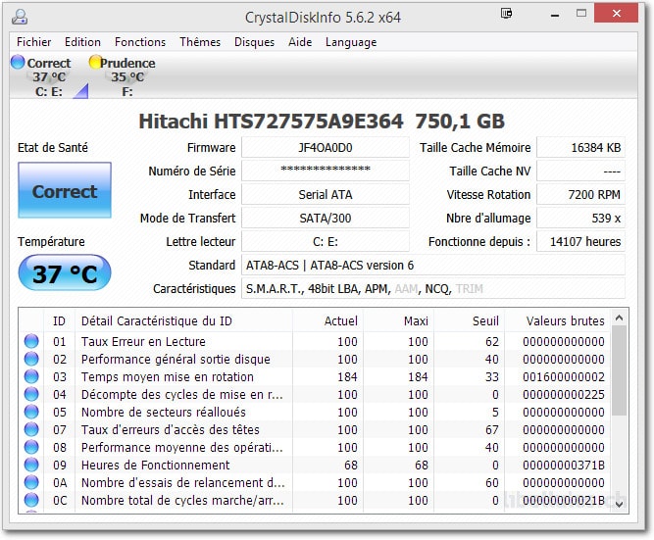The height and width of the screenshot is (540, 654).
Task: Click the SMART list scroll up arrow
Action: [x=619, y=319]
